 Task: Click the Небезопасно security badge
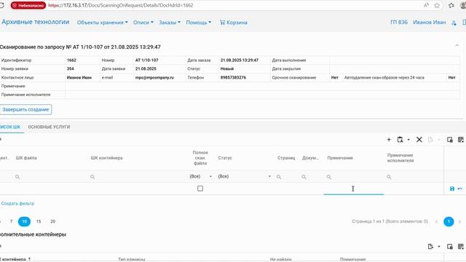point(28,5)
